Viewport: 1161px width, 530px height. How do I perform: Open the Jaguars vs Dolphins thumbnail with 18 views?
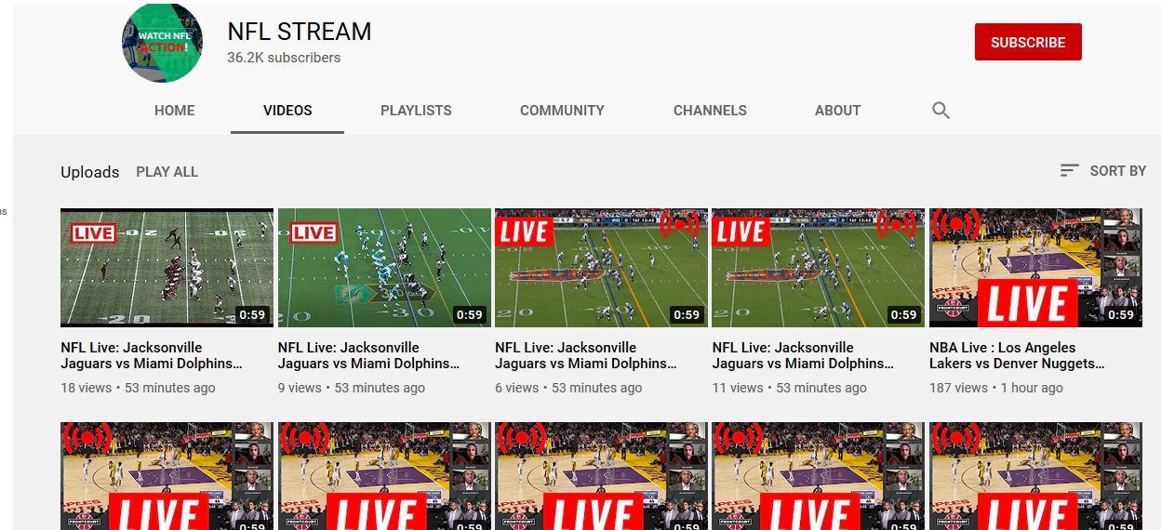pos(167,268)
